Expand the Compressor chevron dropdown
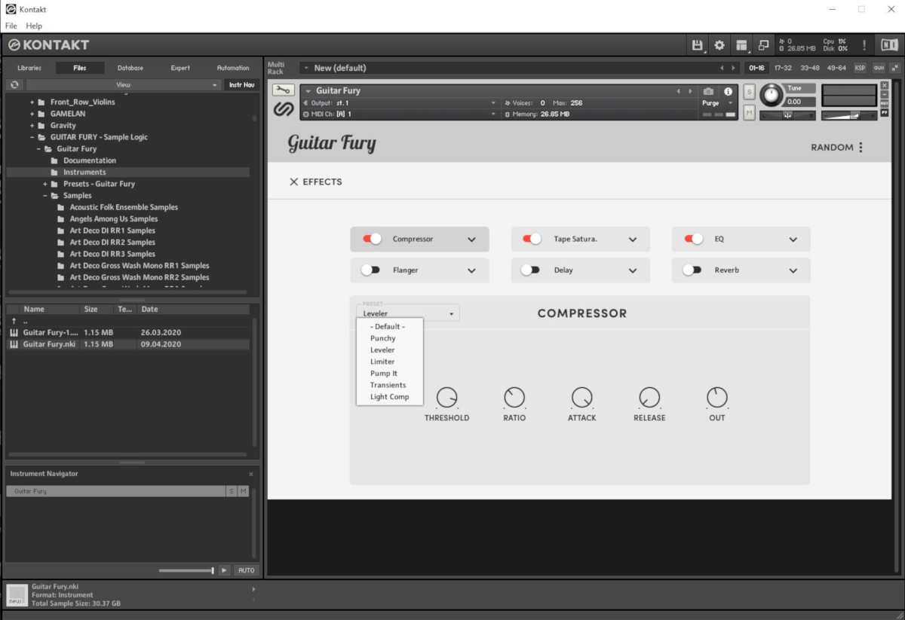Screen dimensions: 905x620 [x=472, y=240]
